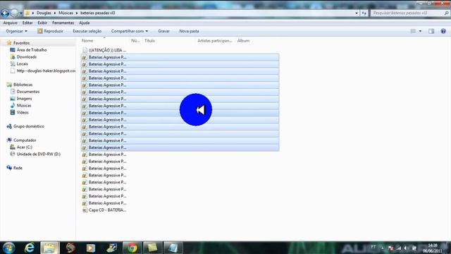
Task: Sort by the Nome column header
Action: (87, 41)
